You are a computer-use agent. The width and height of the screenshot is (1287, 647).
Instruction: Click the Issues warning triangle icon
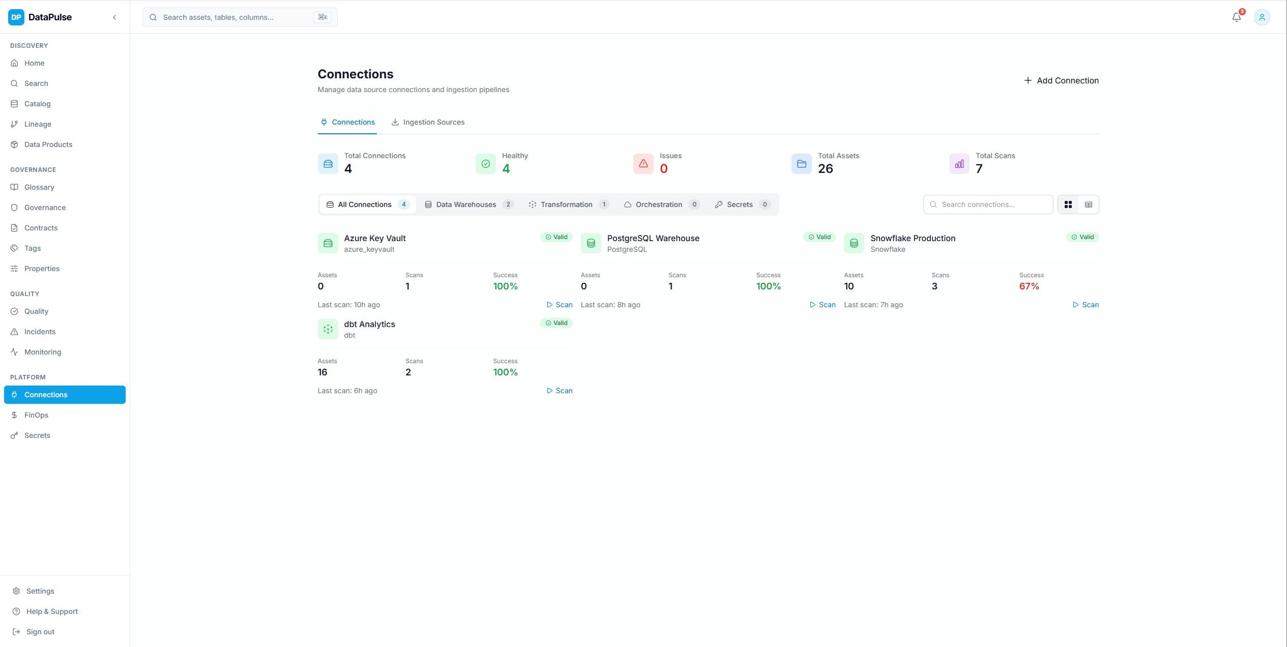click(x=643, y=164)
